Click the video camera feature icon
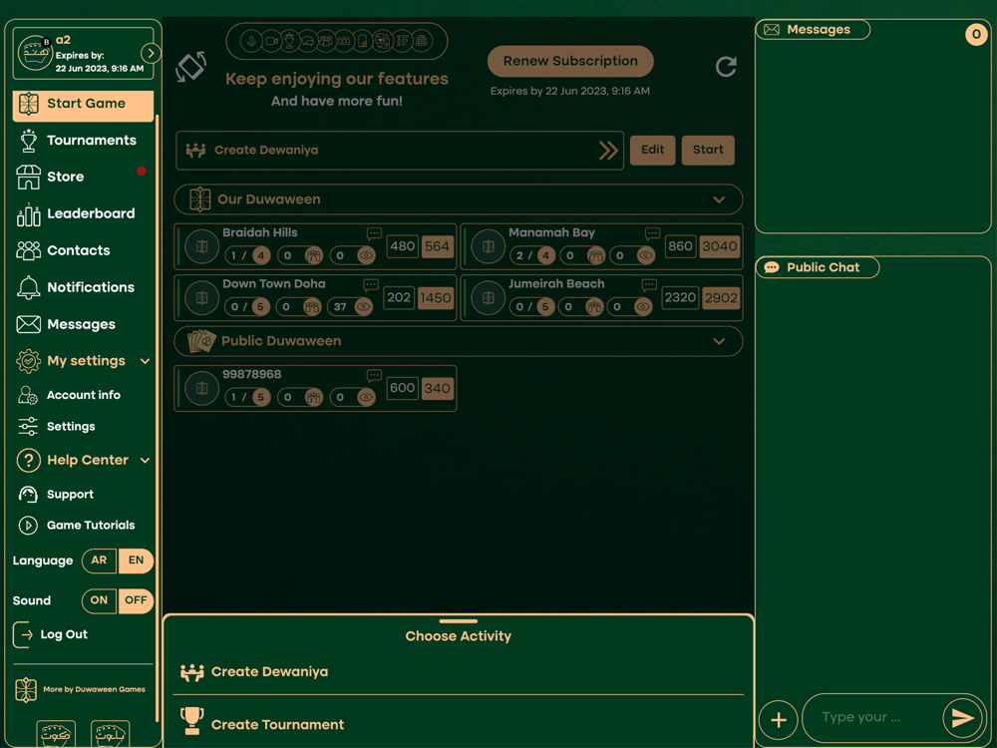 click(x=271, y=41)
